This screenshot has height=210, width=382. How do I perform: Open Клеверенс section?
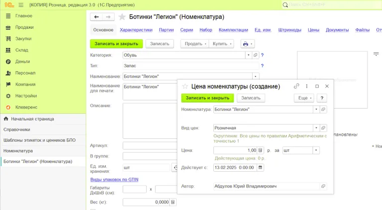pos(26,107)
